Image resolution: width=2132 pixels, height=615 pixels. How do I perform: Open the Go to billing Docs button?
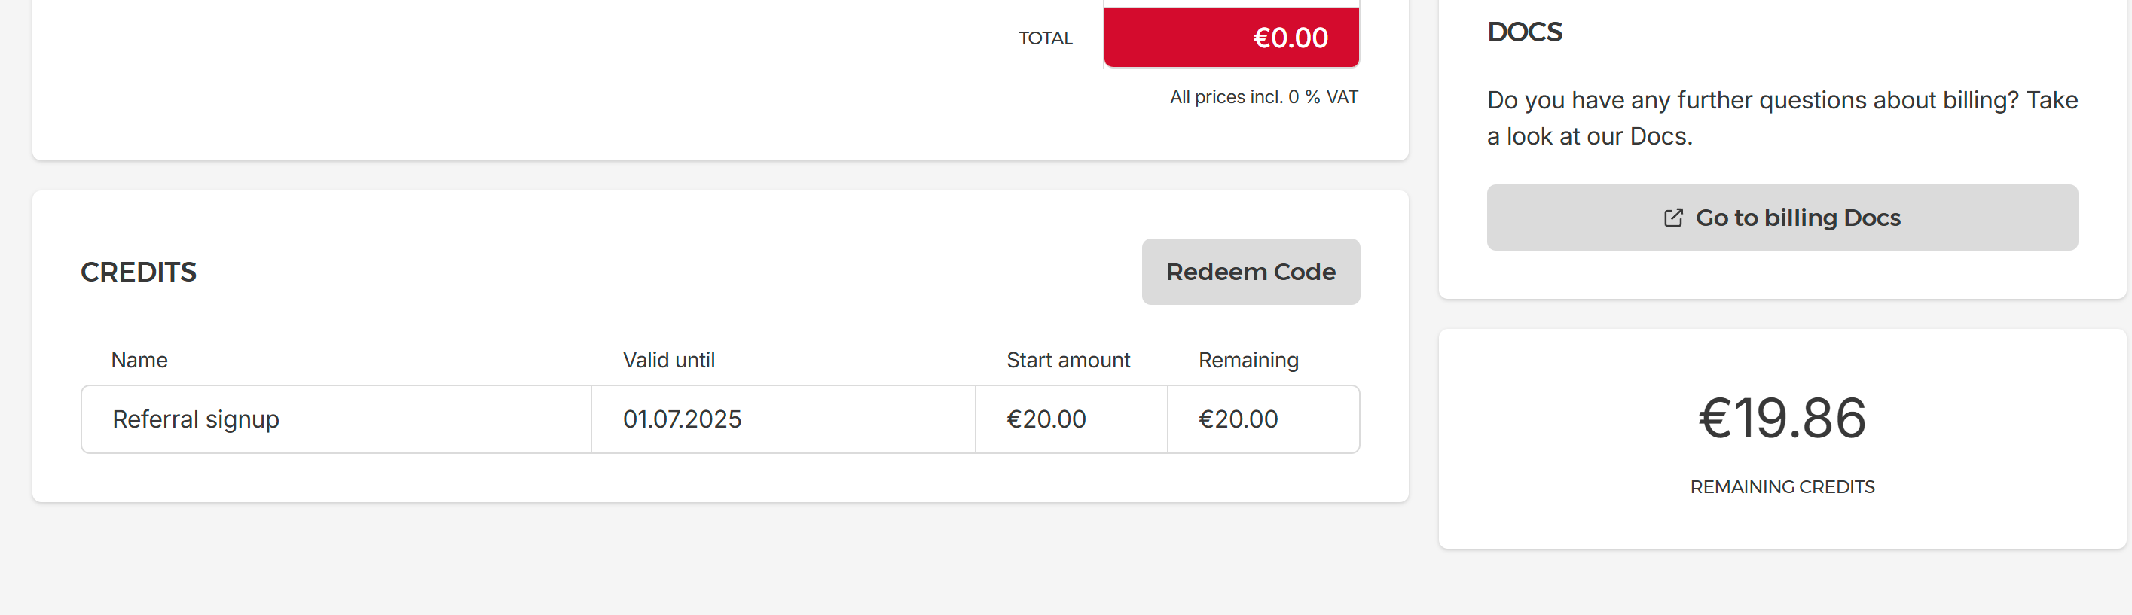(1782, 218)
